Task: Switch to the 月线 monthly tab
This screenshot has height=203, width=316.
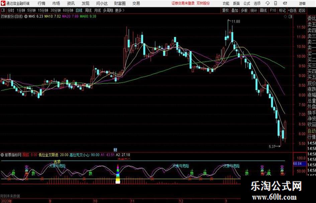Action: (x=97, y=10)
